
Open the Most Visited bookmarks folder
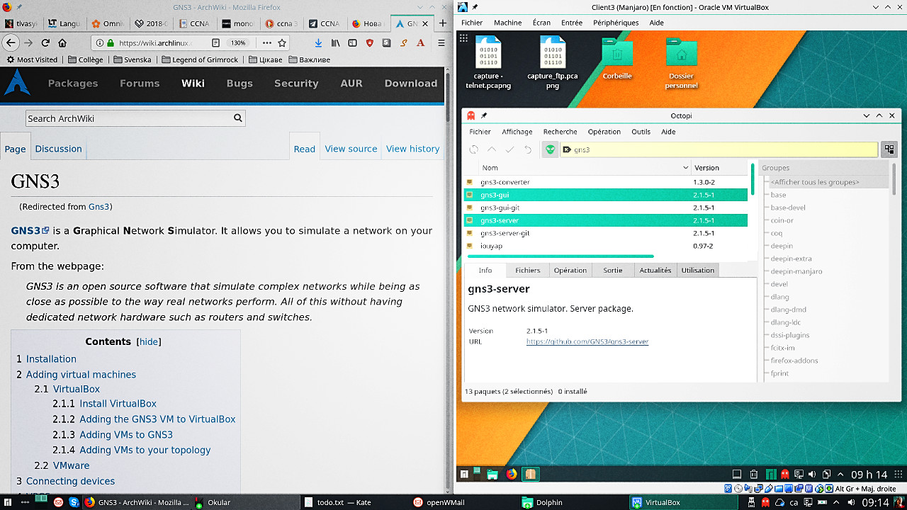[x=31, y=59]
